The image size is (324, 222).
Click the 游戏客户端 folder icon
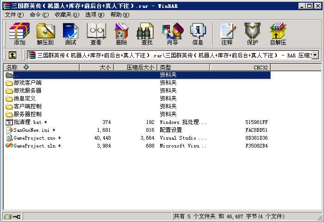pyautogui.click(x=9, y=83)
